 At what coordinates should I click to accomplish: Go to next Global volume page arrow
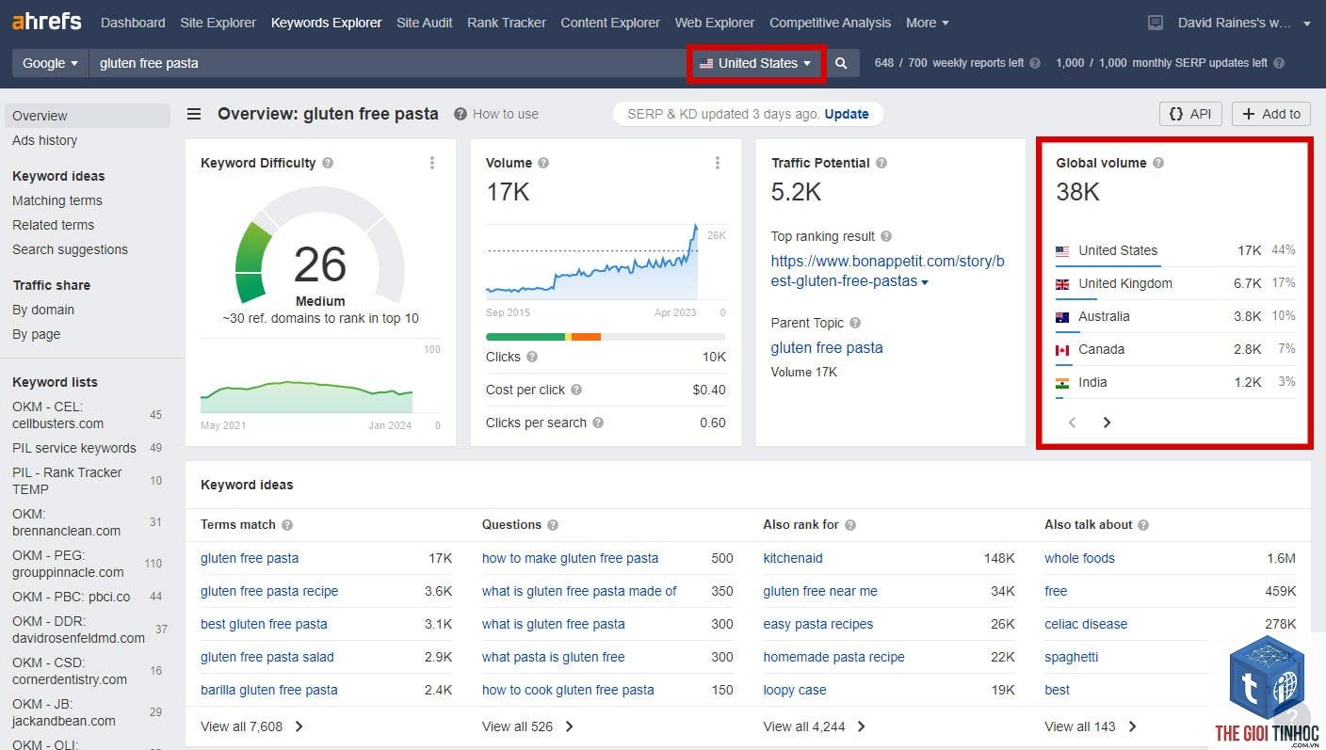(1107, 423)
